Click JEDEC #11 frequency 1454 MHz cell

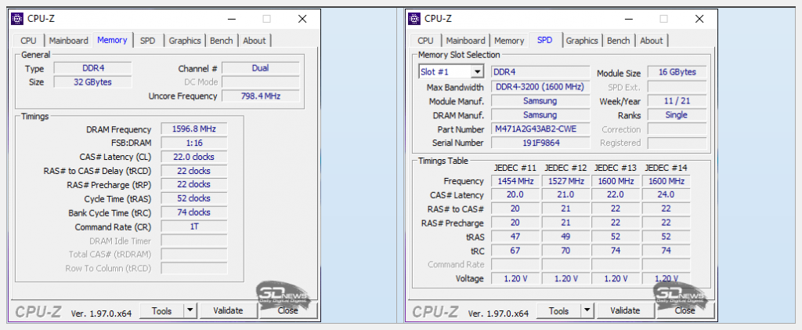pyautogui.click(x=515, y=181)
